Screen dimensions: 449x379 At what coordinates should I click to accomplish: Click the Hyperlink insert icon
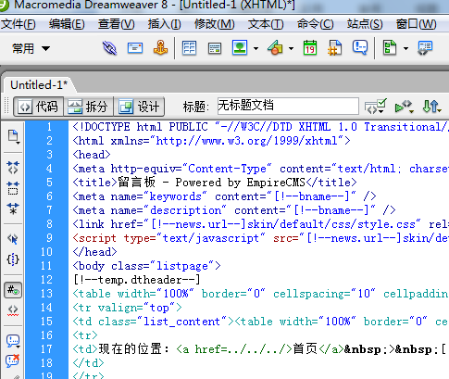coord(109,48)
